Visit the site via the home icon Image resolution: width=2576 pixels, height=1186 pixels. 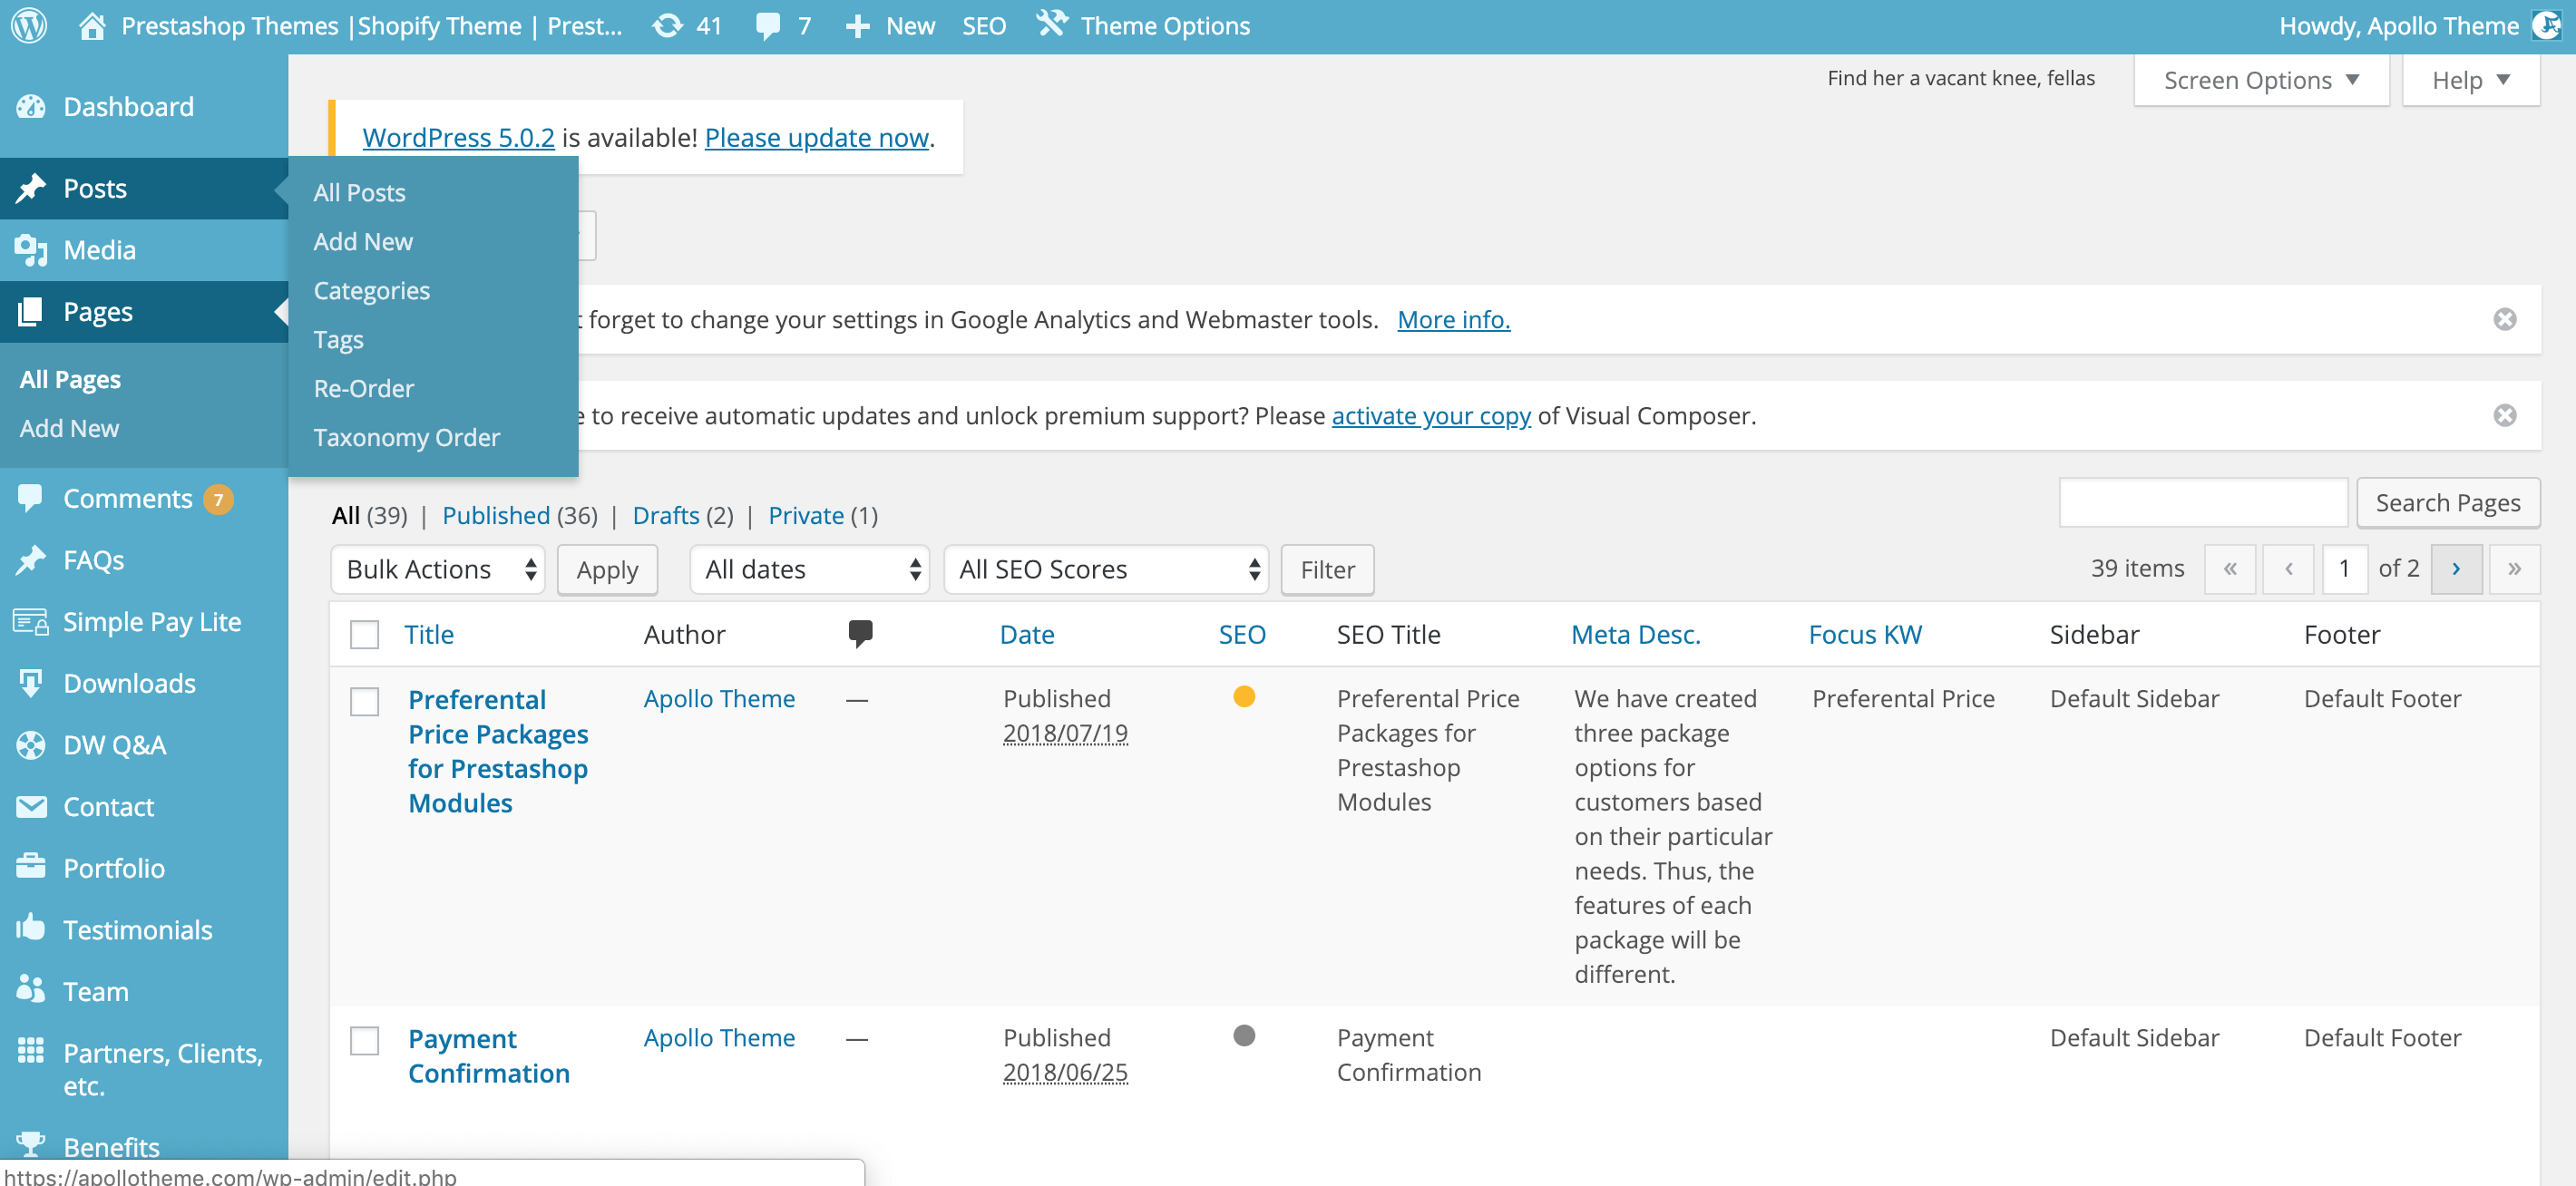(92, 25)
